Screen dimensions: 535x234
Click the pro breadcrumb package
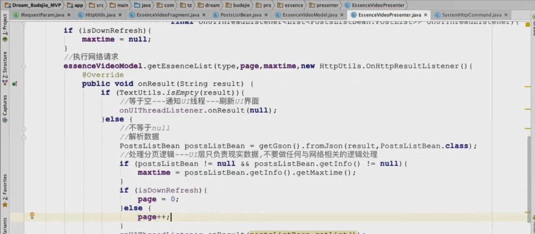264,5
